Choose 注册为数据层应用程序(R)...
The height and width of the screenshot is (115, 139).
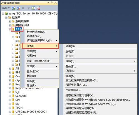click(x=82, y=113)
